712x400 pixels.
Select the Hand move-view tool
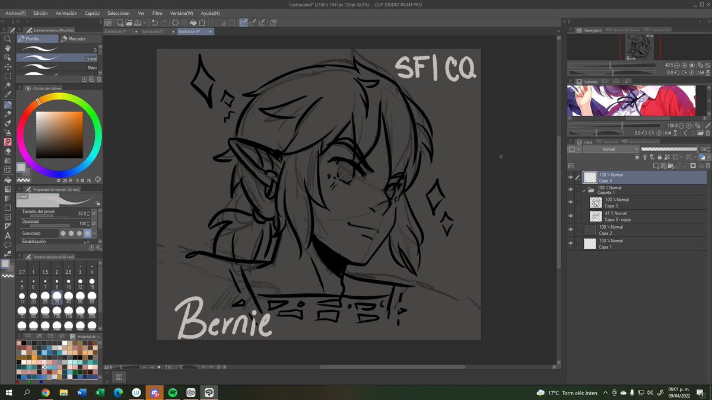coord(8,48)
